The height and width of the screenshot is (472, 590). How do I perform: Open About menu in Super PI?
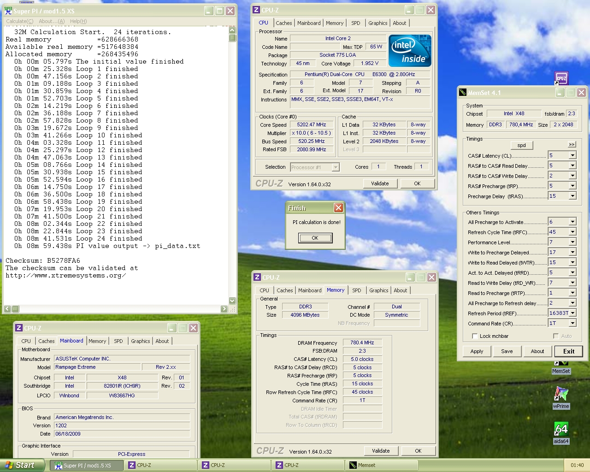pos(52,21)
